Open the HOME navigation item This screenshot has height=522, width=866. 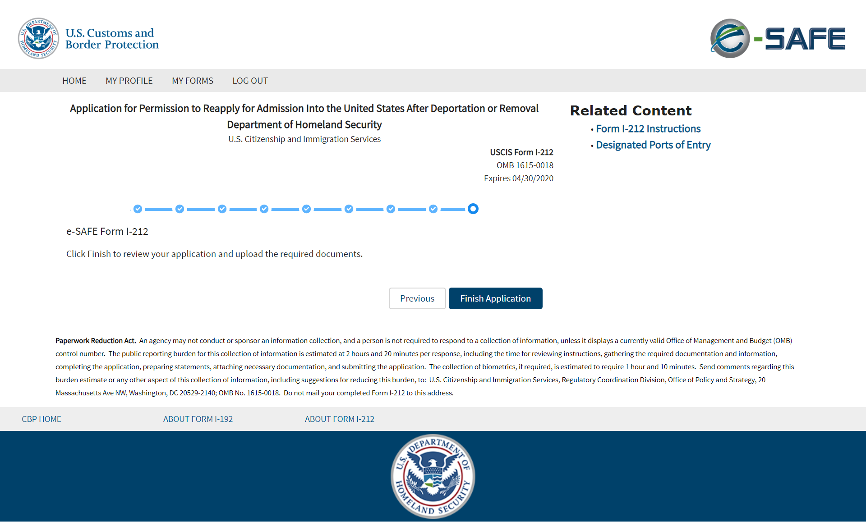point(74,81)
